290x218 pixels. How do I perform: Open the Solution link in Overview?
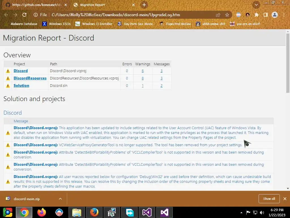click(21, 86)
